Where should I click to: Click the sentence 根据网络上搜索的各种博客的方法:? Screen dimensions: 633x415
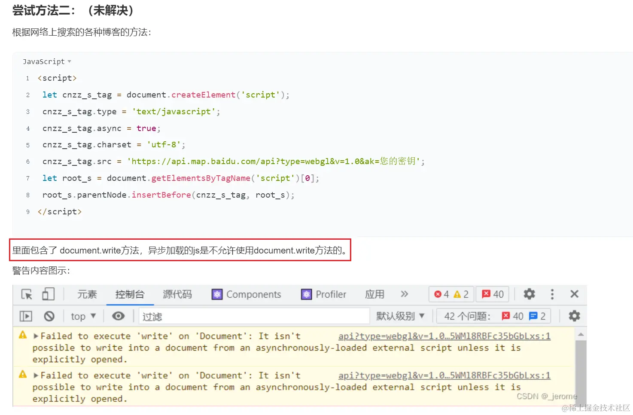82,32
